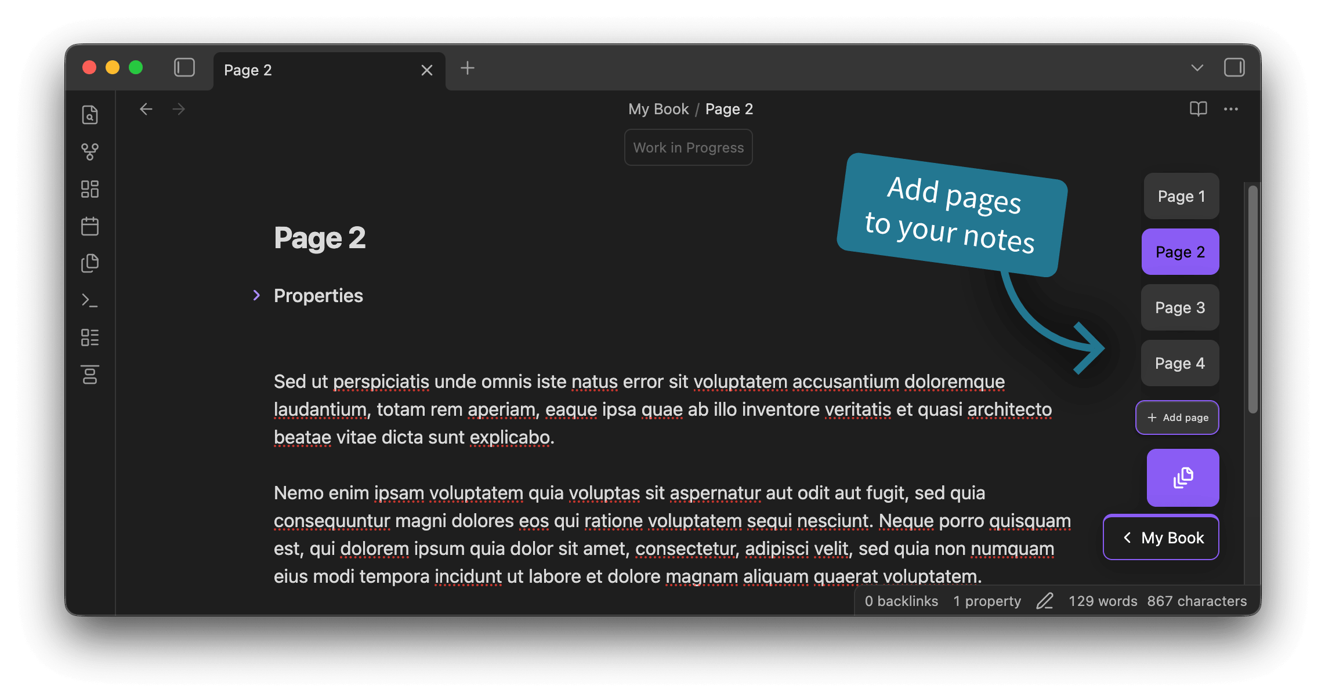The width and height of the screenshot is (1325, 697).
Task: Navigate forward with the right arrow
Action: click(x=179, y=109)
